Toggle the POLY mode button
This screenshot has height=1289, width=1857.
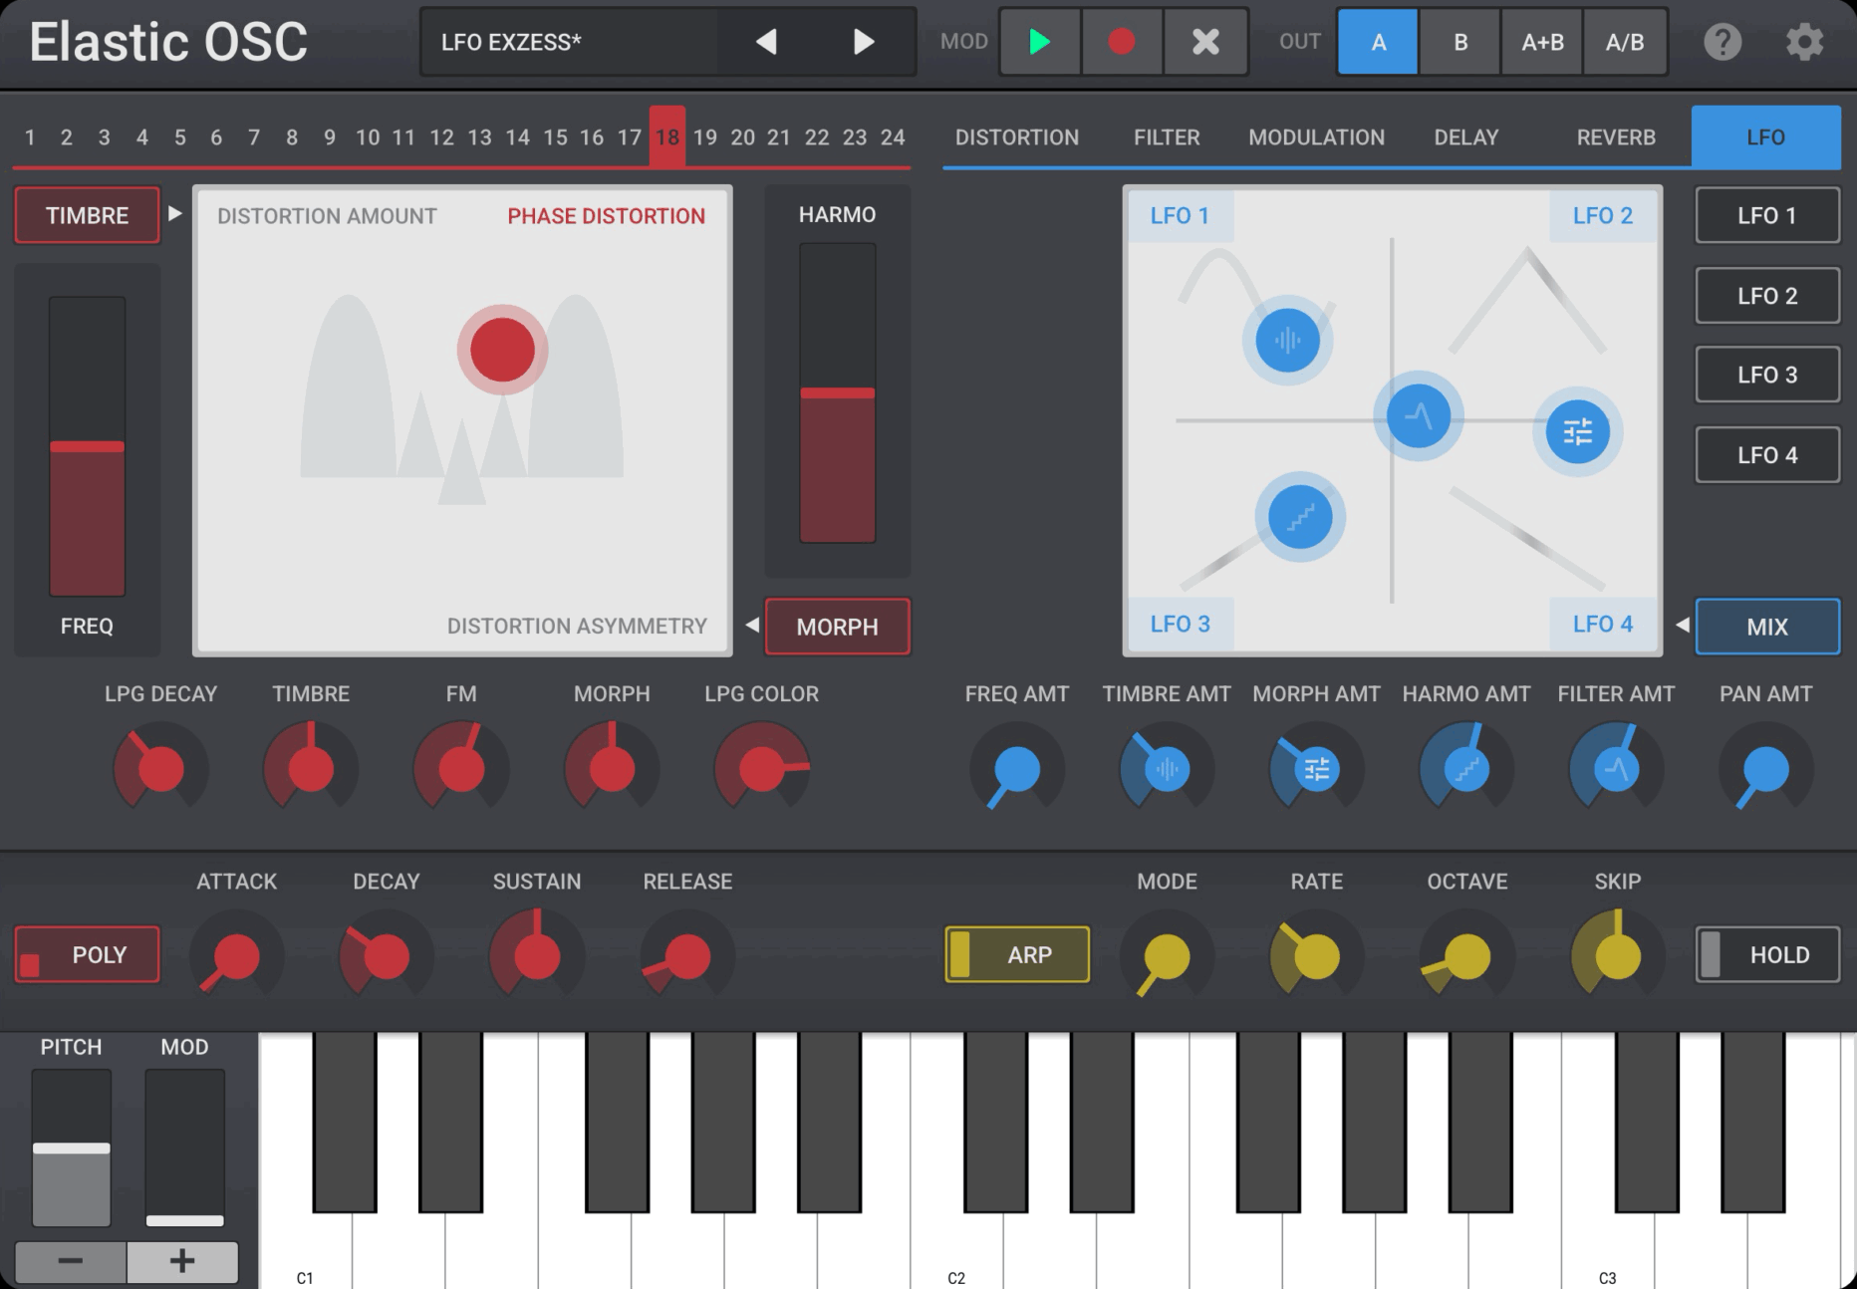point(87,954)
